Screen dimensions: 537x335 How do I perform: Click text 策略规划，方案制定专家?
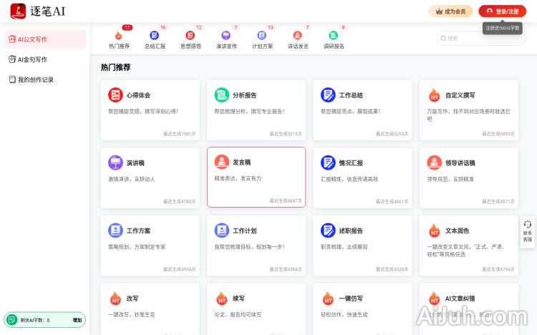(137, 247)
